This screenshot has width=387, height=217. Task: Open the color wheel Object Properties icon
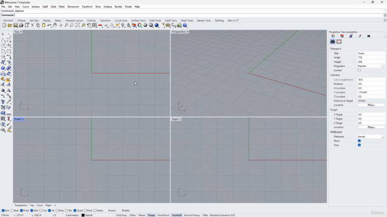coord(140,25)
